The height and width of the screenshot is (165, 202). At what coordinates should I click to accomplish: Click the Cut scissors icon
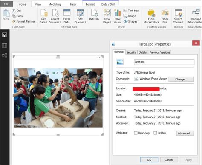tap(14, 11)
